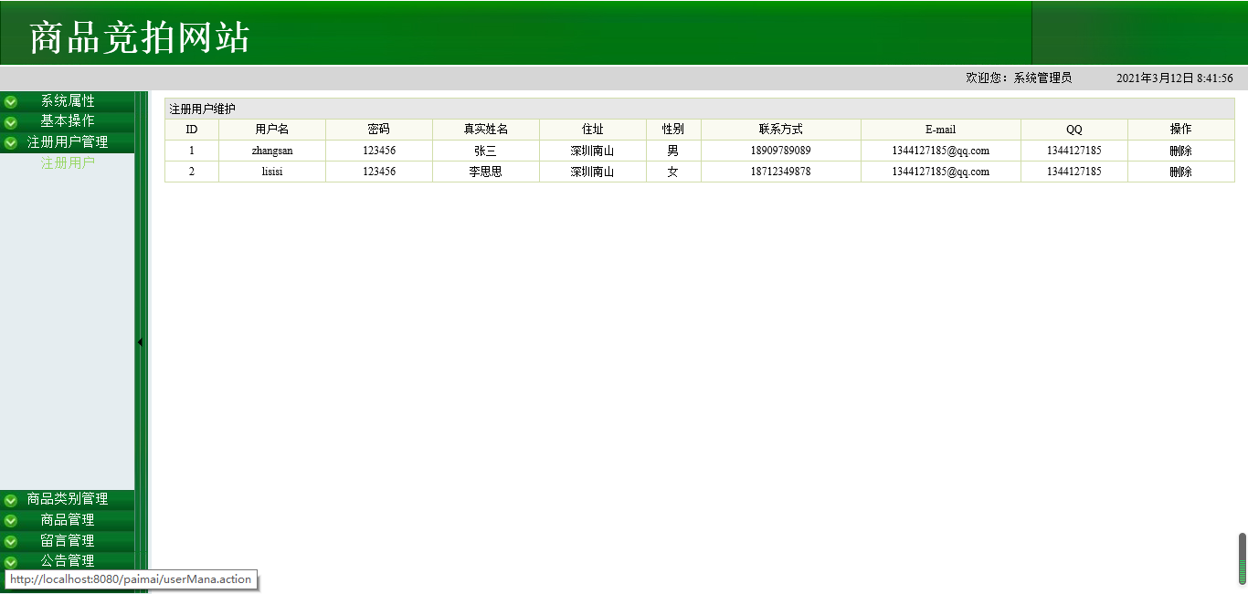Expand the 商品管理 menu section
Screen dimensions: 1248x594
pyautogui.click(x=68, y=520)
